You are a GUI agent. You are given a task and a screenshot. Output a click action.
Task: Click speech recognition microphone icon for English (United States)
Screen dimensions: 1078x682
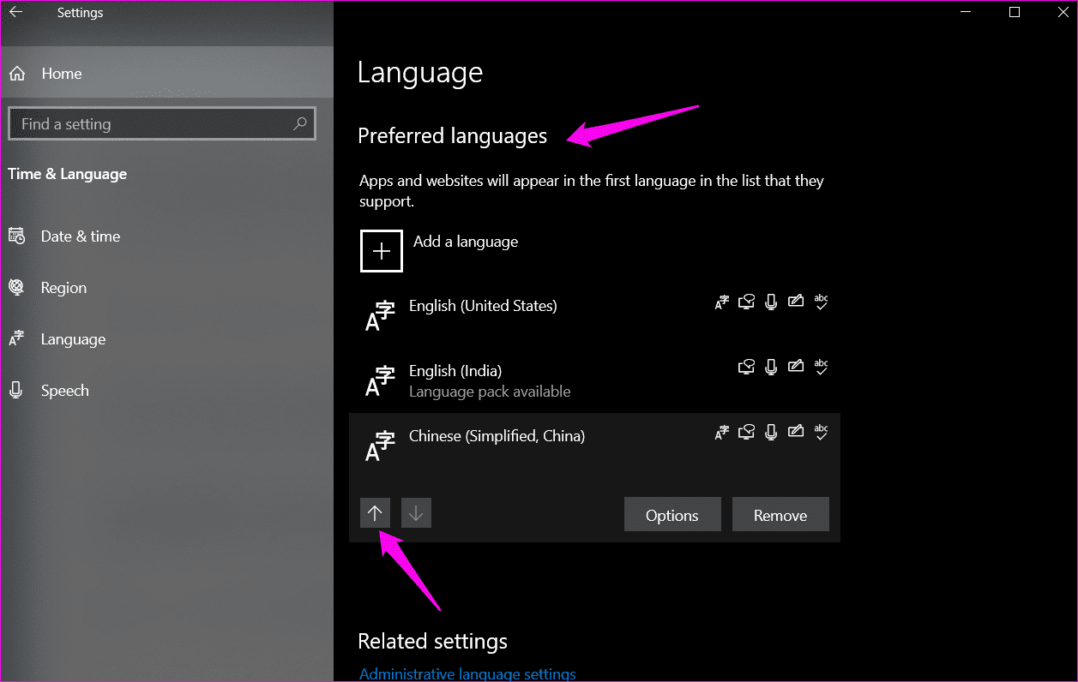(771, 302)
